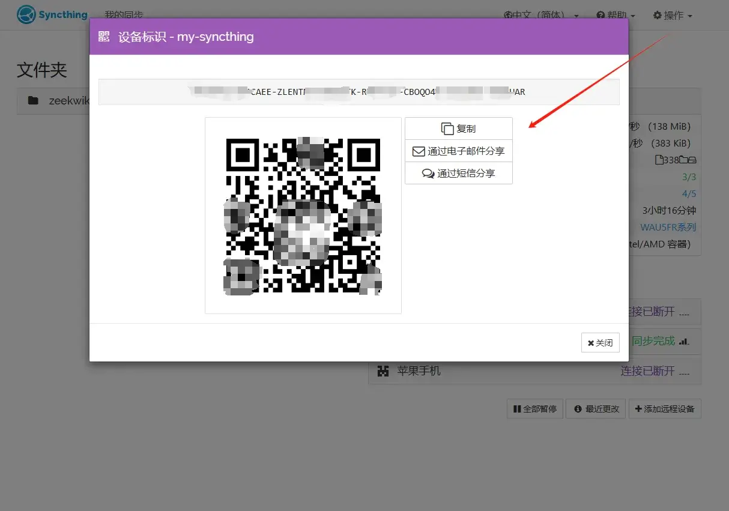Open the 帮助 help menu
729x511 pixels.
pos(616,16)
